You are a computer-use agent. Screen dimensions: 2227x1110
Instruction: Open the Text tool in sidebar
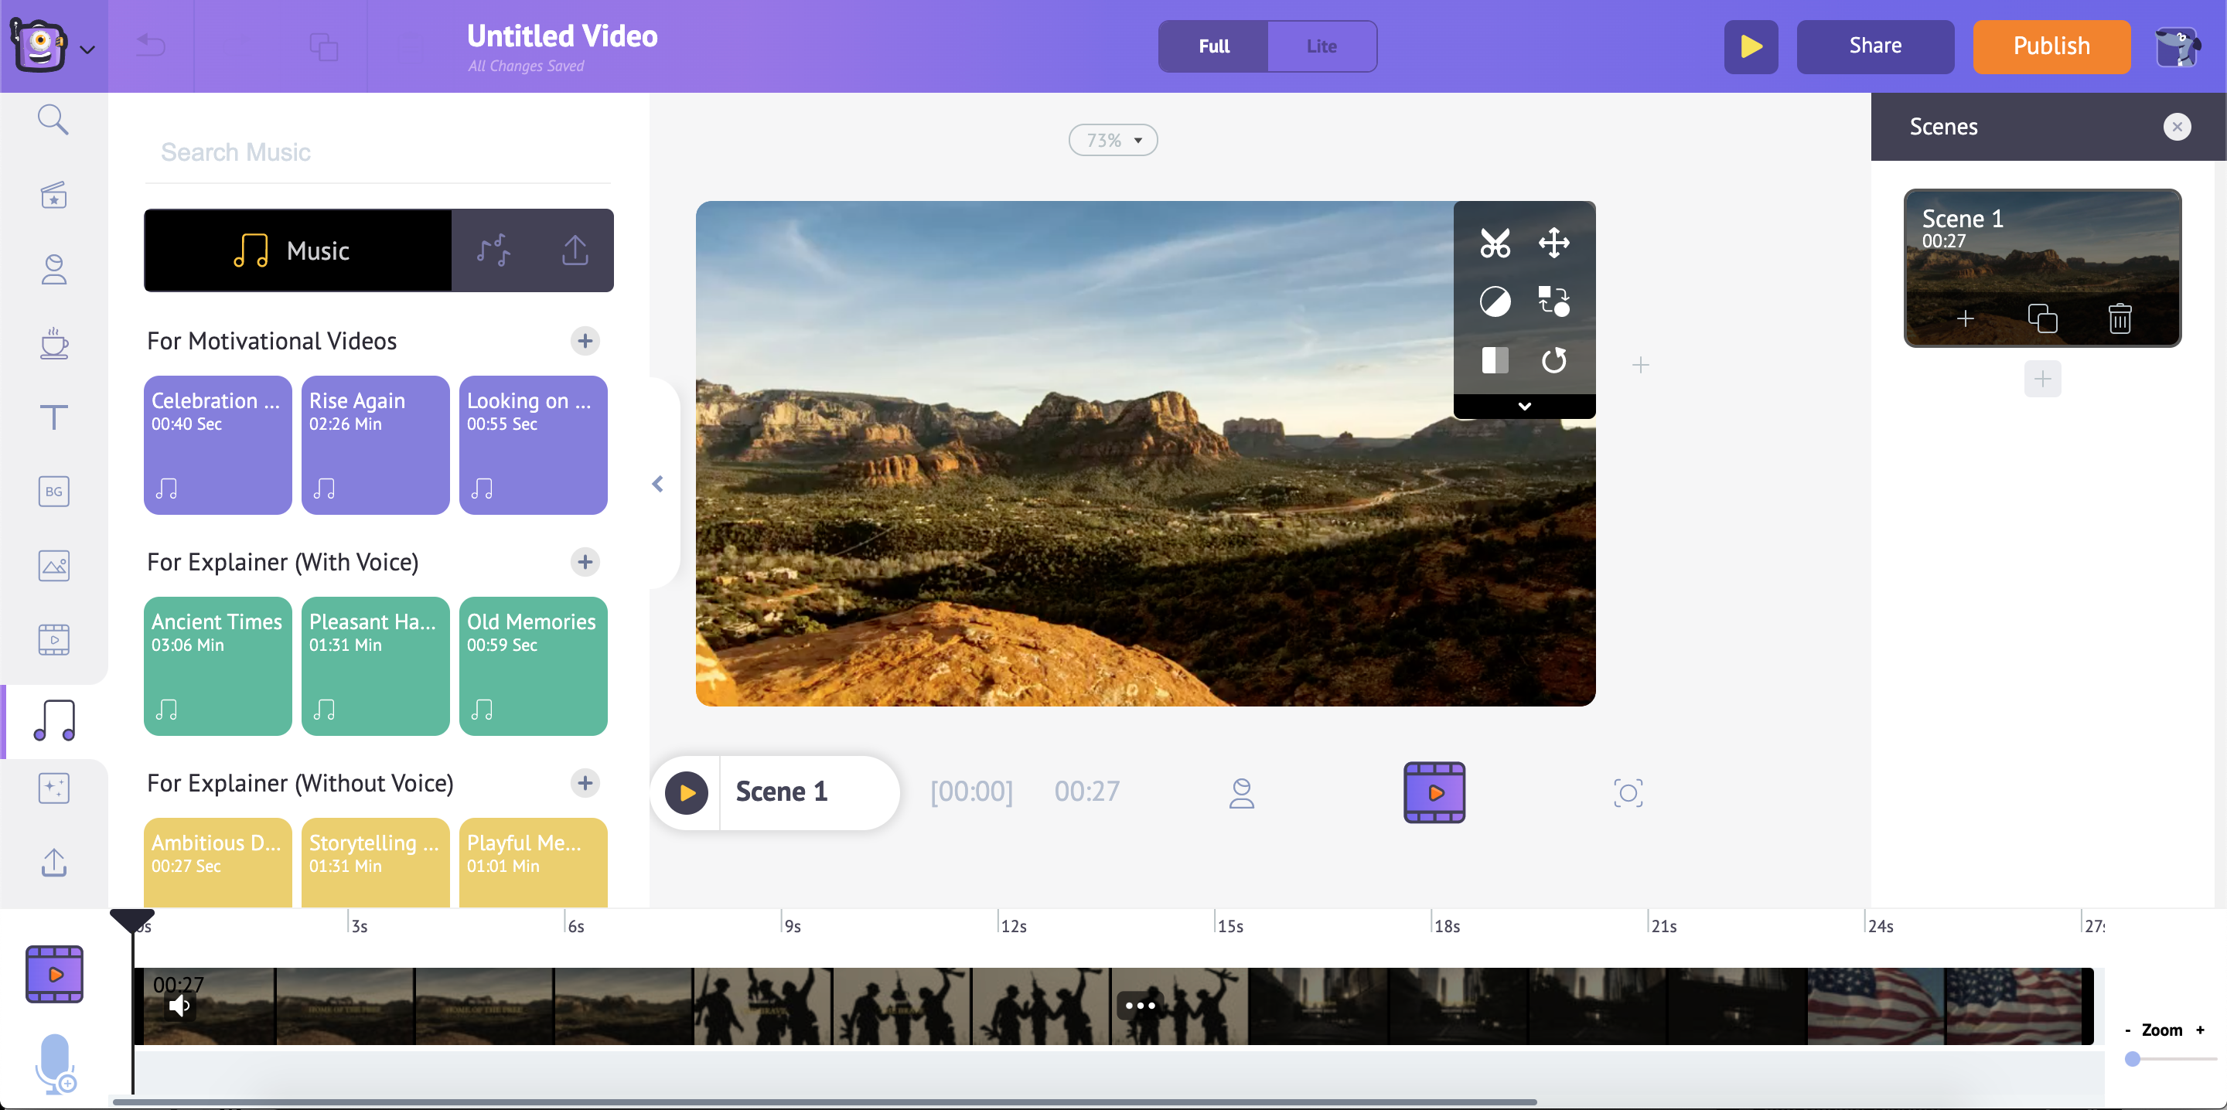[53, 417]
